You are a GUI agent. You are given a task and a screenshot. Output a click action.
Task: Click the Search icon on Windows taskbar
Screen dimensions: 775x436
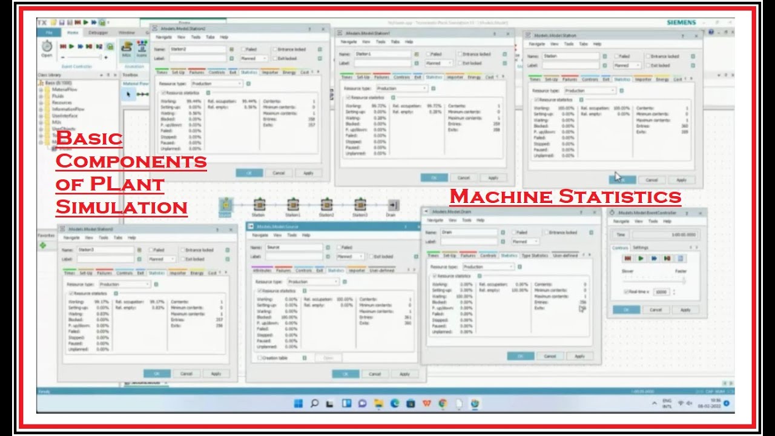coord(314,403)
